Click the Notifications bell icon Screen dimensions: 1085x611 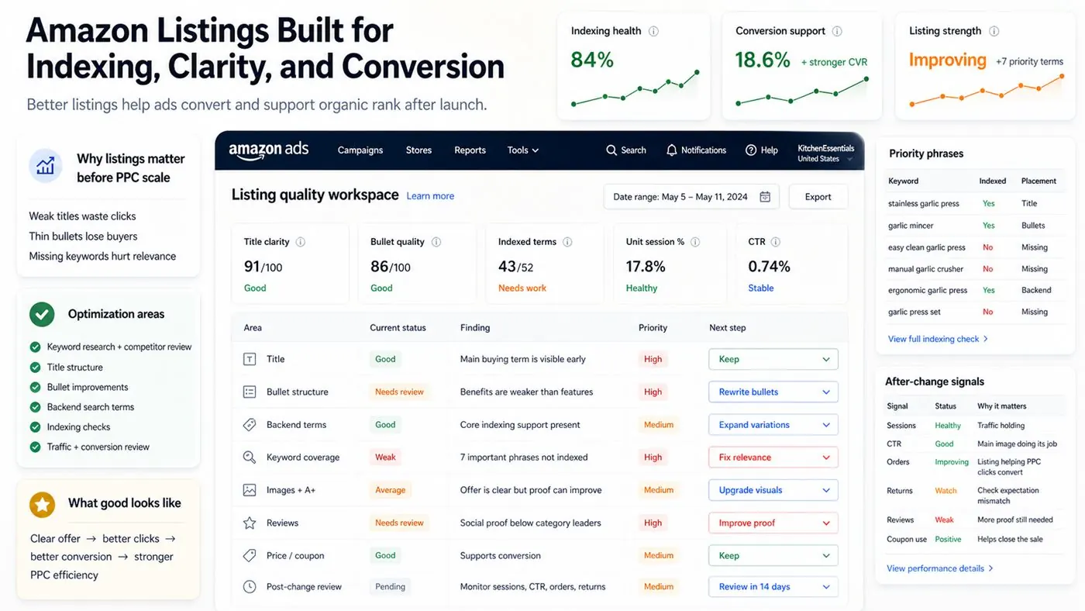672,150
